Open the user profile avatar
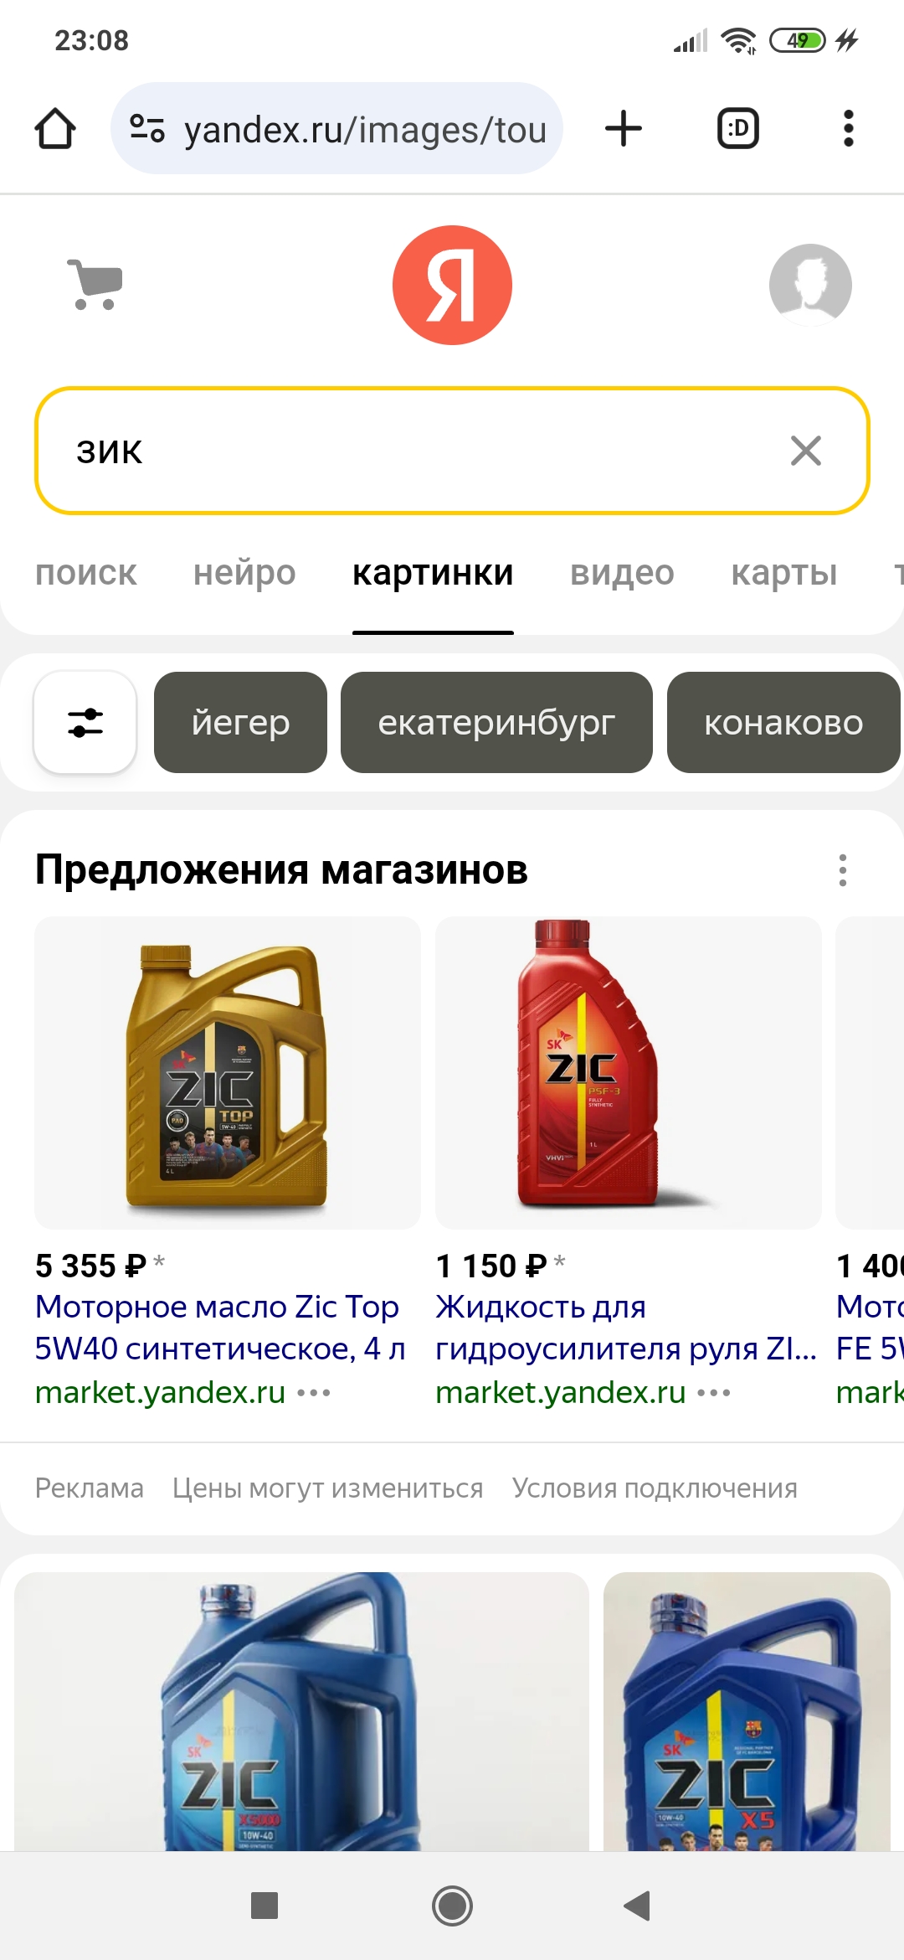 tap(810, 285)
